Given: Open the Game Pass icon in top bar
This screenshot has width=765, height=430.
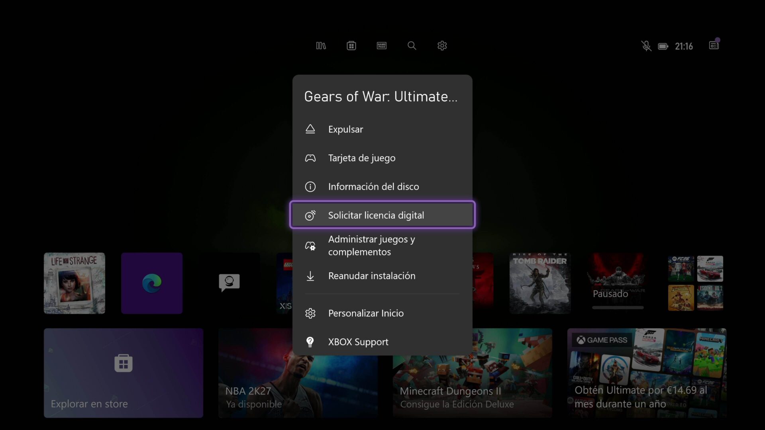Looking at the screenshot, I should coord(382,46).
